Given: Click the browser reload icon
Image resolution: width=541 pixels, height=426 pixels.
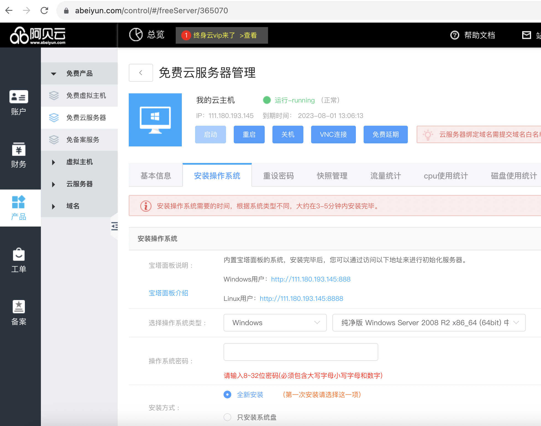Looking at the screenshot, I should [44, 10].
